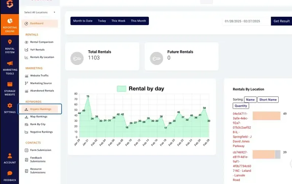
Task: Open Settings gear icon
Action: 10,106
